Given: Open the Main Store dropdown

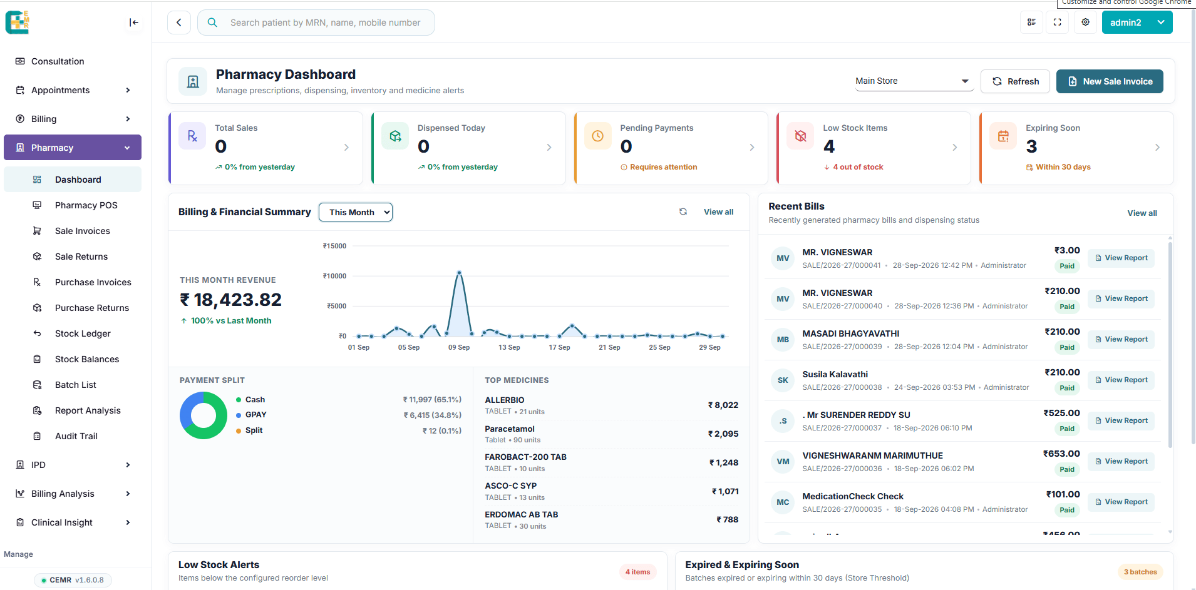Looking at the screenshot, I should 914,81.
